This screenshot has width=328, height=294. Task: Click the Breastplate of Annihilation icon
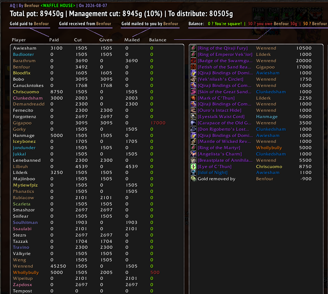[193, 160]
